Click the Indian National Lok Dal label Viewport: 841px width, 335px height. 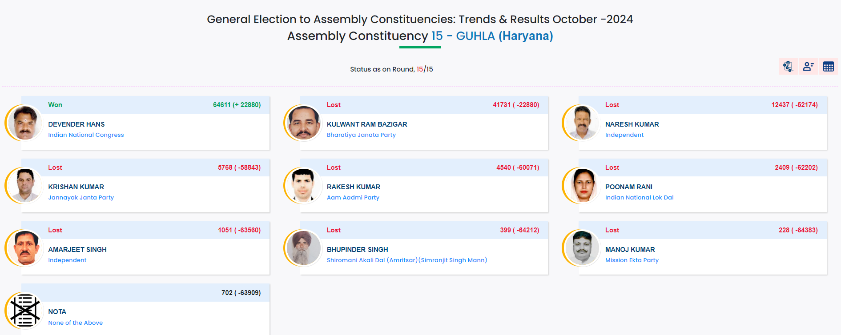639,198
